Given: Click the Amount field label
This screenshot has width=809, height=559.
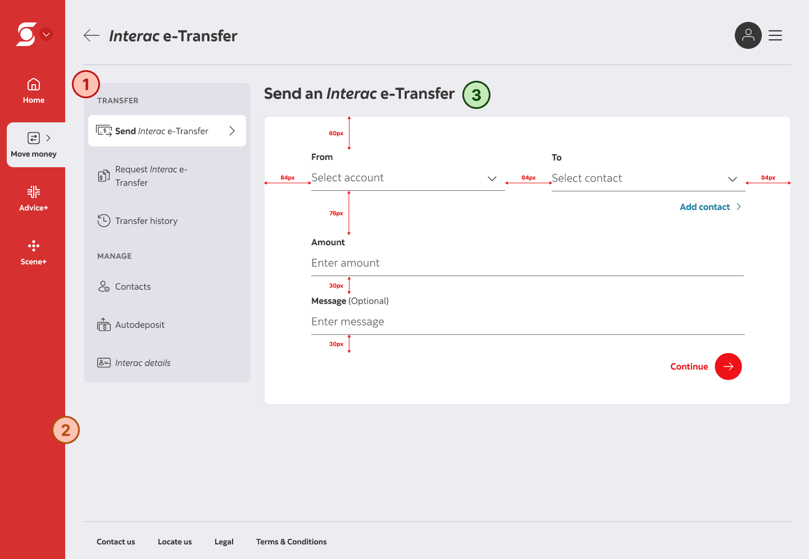Looking at the screenshot, I should tap(328, 242).
